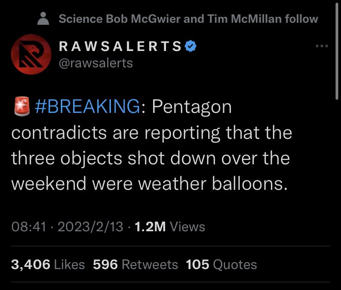Image resolution: width=341 pixels, height=290 pixels.
Task: Open the #BREAKING hashtag link
Action: 87,107
